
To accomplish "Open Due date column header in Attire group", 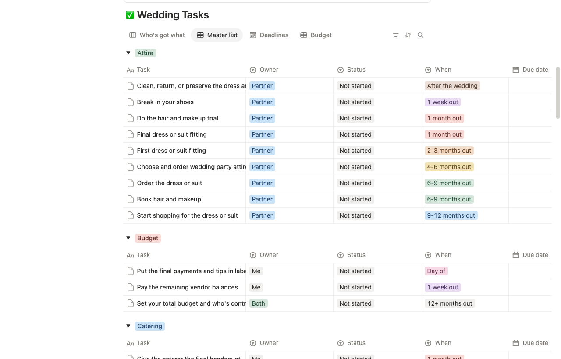I will 530,70.
